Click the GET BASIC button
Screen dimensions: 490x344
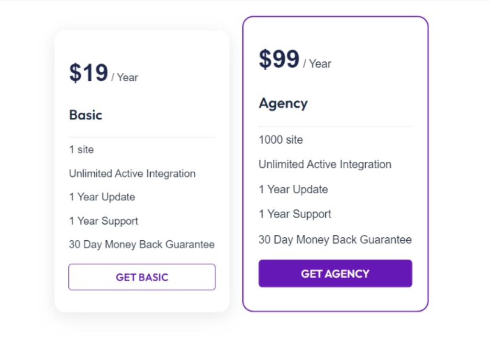(142, 277)
